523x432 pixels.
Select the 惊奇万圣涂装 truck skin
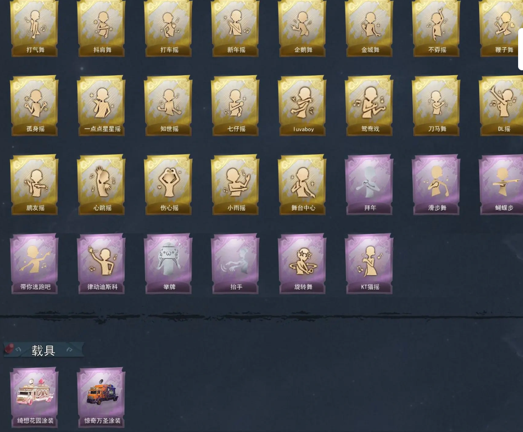pos(102,397)
